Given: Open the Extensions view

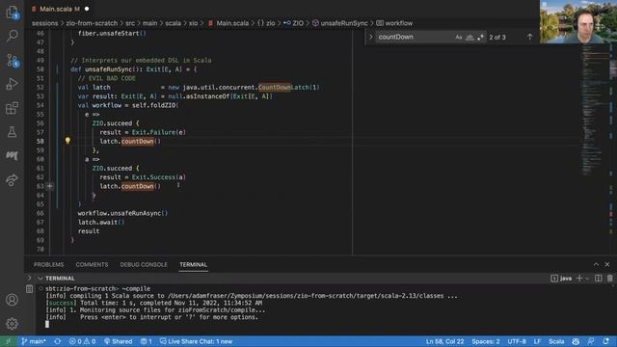Looking at the screenshot, I should (13, 108).
